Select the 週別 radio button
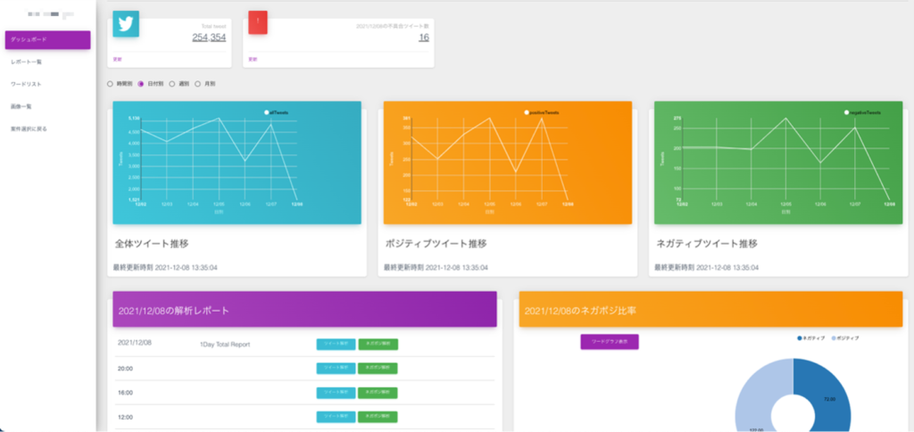 tap(172, 84)
